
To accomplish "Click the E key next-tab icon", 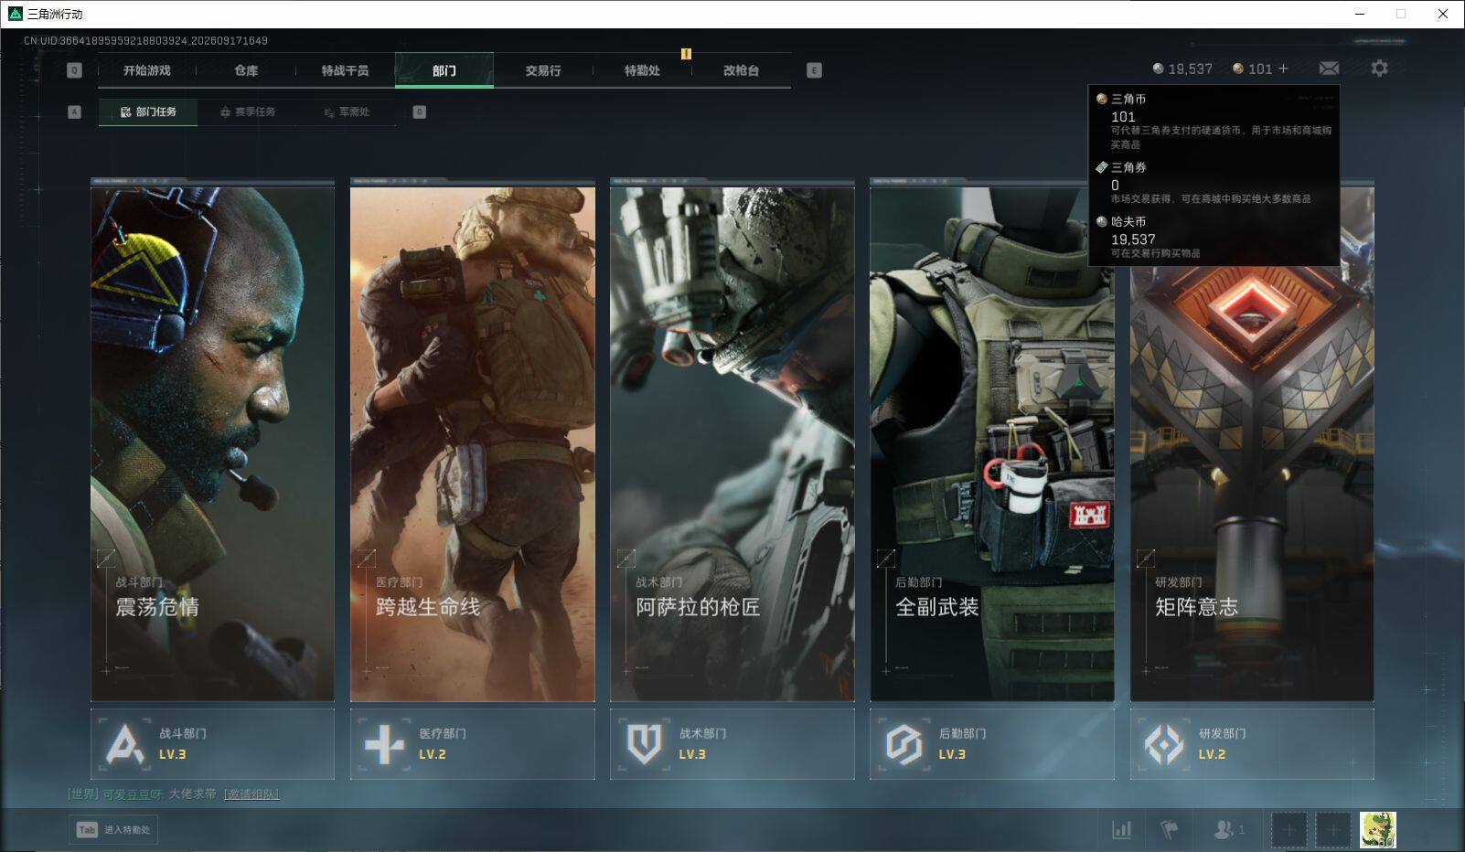I will 814,70.
